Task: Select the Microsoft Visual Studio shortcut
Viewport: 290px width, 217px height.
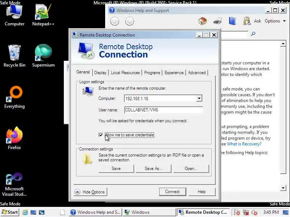Action: tap(14, 184)
